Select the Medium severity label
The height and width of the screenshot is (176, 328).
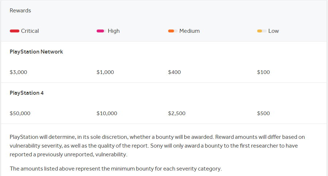[x=189, y=31]
